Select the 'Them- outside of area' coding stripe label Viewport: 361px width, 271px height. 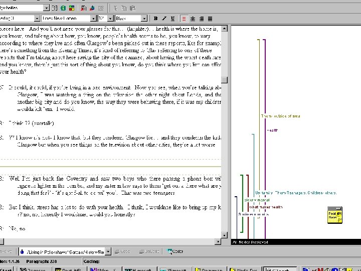coord(280,116)
